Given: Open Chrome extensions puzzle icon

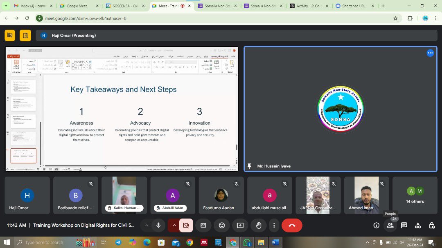Looking at the screenshot, I should coord(410,18).
